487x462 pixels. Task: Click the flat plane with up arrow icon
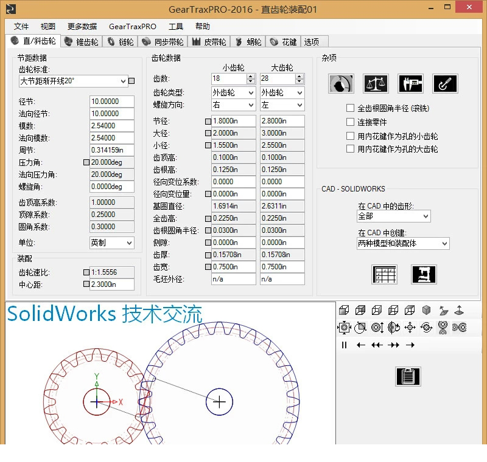(459, 310)
